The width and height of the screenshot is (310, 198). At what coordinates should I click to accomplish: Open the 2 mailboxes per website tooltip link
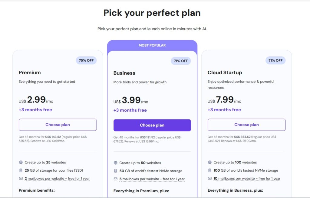tap(57, 179)
